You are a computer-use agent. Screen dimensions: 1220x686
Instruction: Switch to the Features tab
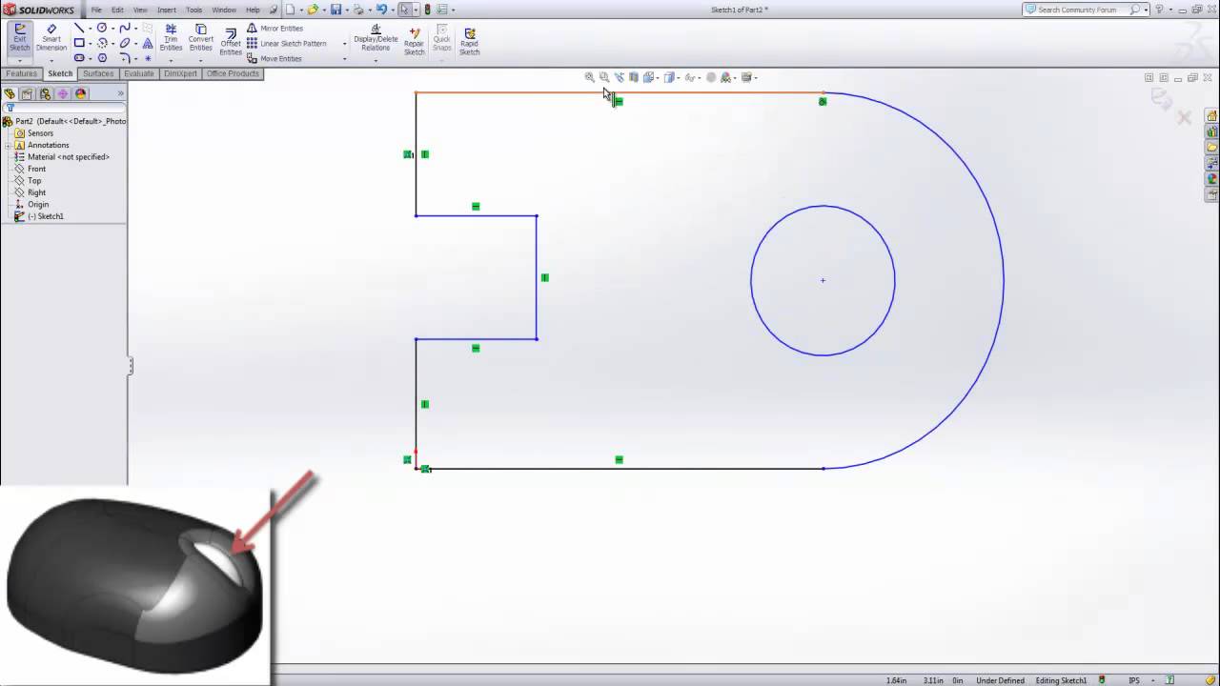click(x=22, y=73)
